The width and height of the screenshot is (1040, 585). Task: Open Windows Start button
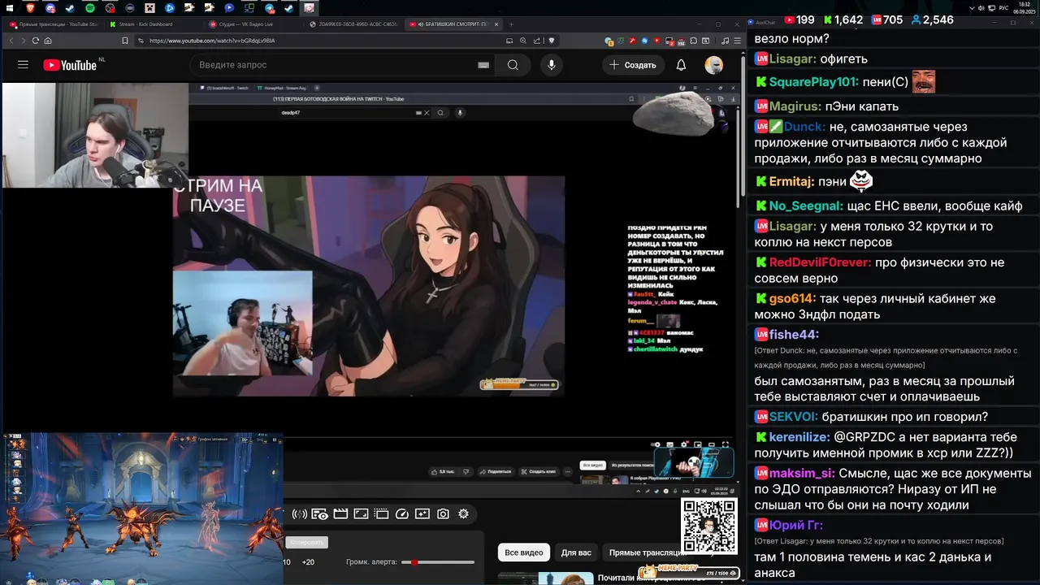(x=10, y=7)
